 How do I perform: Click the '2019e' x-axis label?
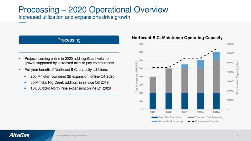(200, 112)
